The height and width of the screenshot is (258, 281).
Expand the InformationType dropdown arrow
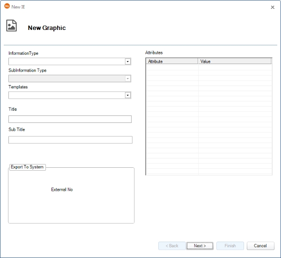coord(127,61)
